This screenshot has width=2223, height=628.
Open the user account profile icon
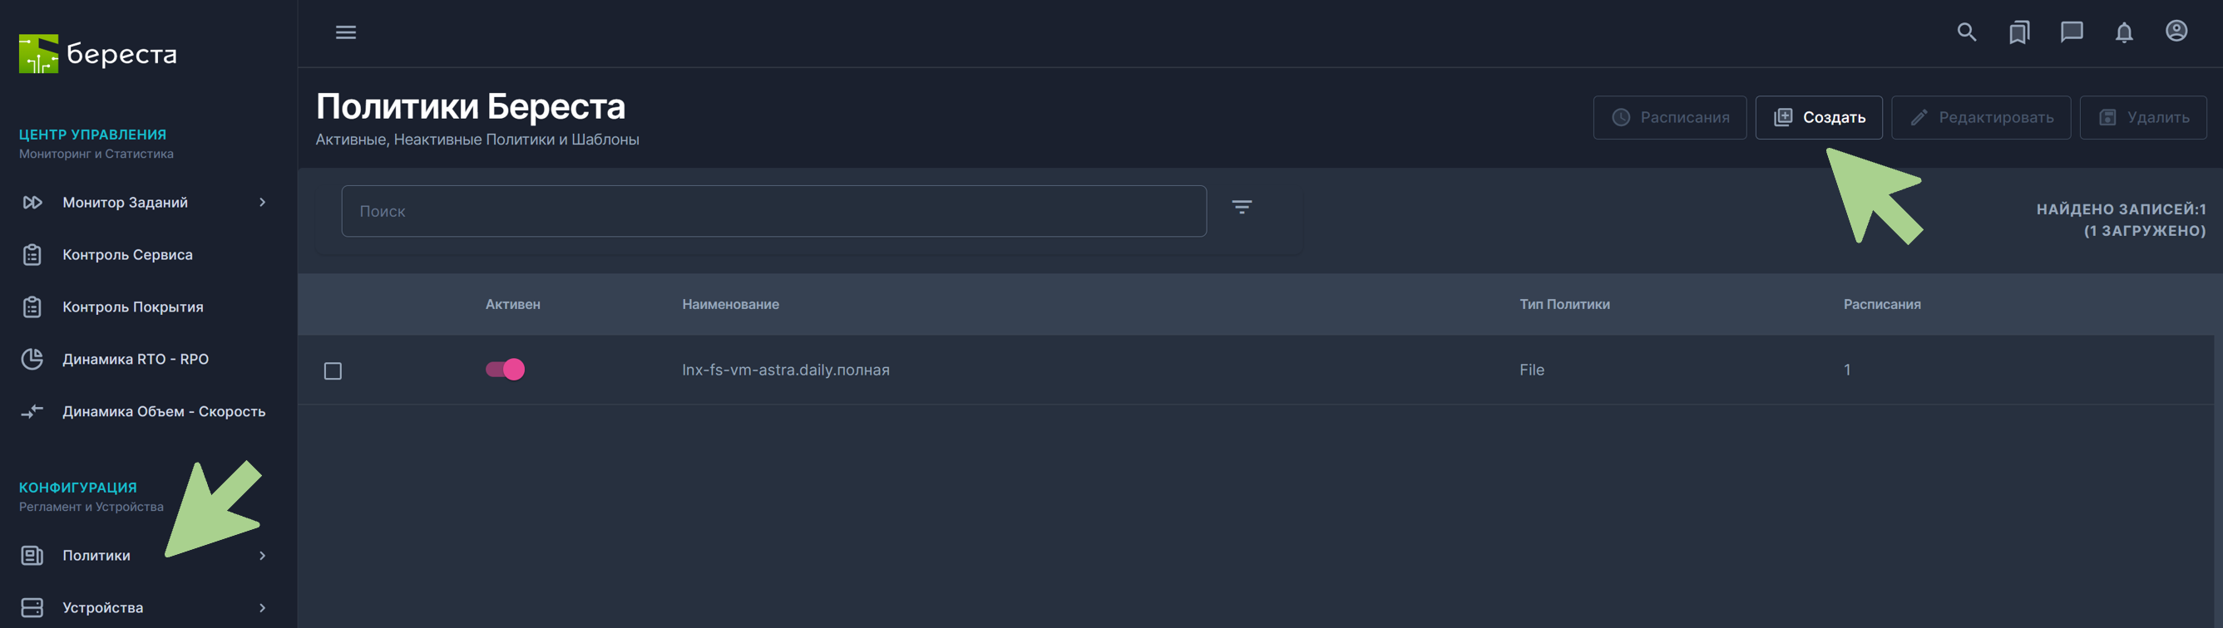(x=2176, y=32)
